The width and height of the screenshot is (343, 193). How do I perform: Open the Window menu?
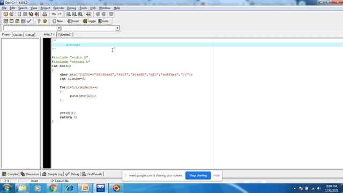pyautogui.click(x=105, y=8)
